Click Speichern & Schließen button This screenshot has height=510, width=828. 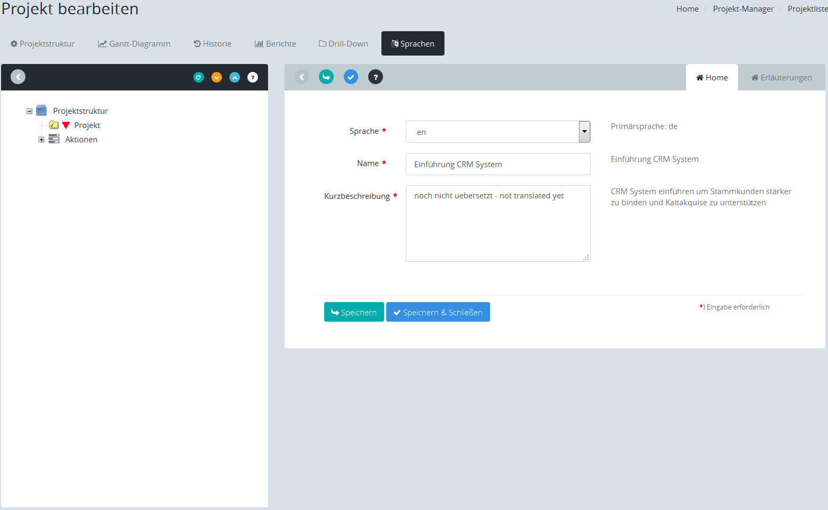[438, 312]
